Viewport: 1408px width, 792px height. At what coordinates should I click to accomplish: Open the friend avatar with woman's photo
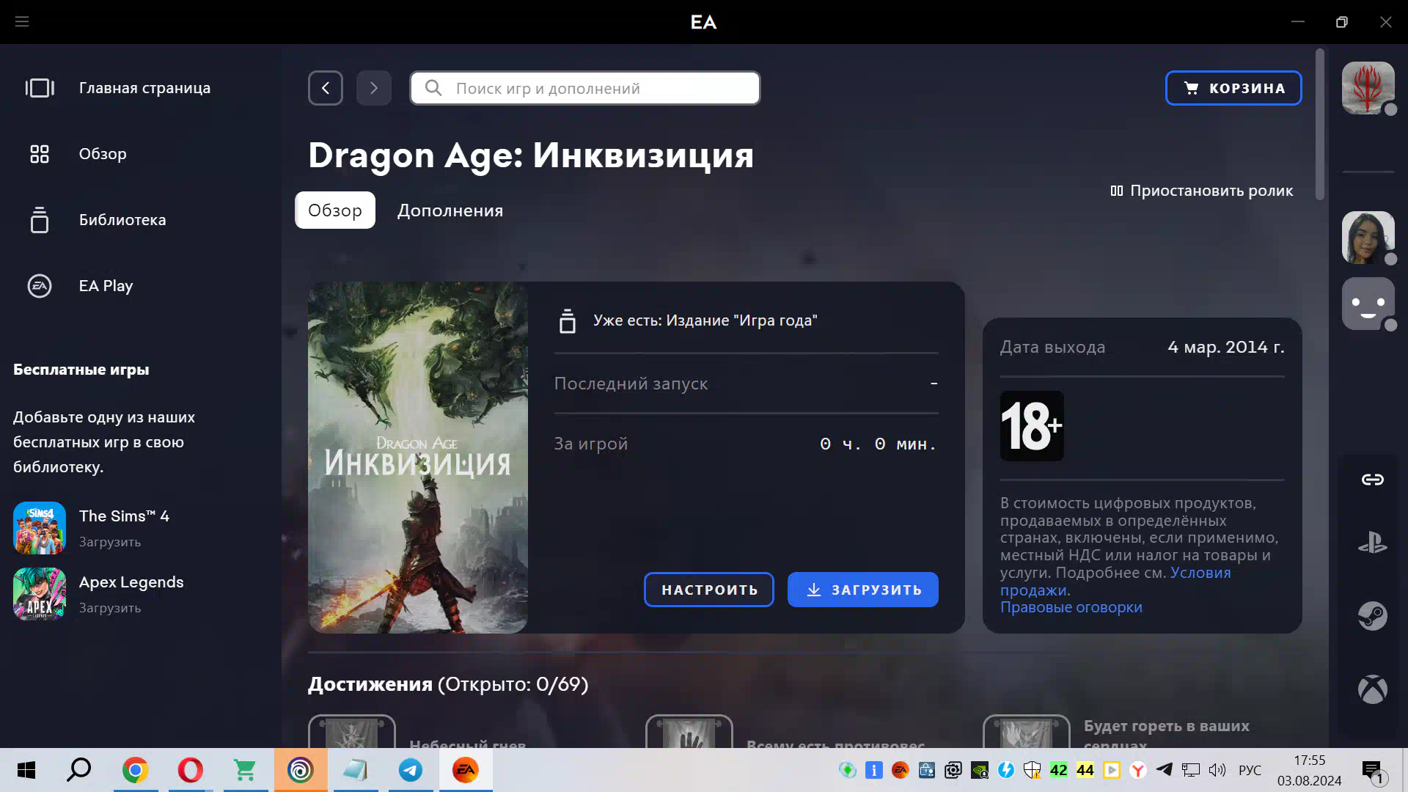pos(1368,238)
